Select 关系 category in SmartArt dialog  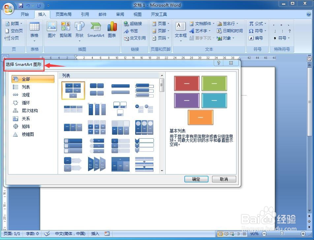pos(33,119)
